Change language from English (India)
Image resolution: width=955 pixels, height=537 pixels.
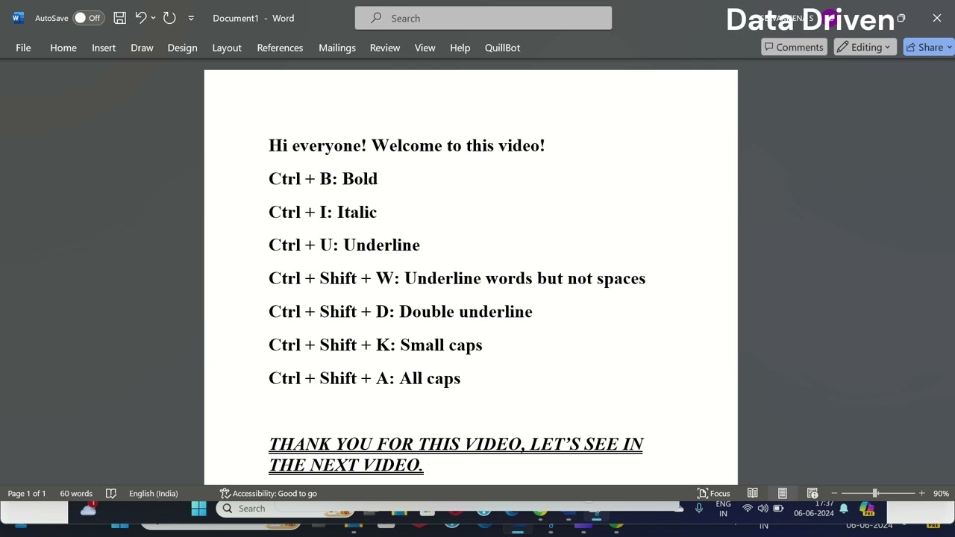153,493
